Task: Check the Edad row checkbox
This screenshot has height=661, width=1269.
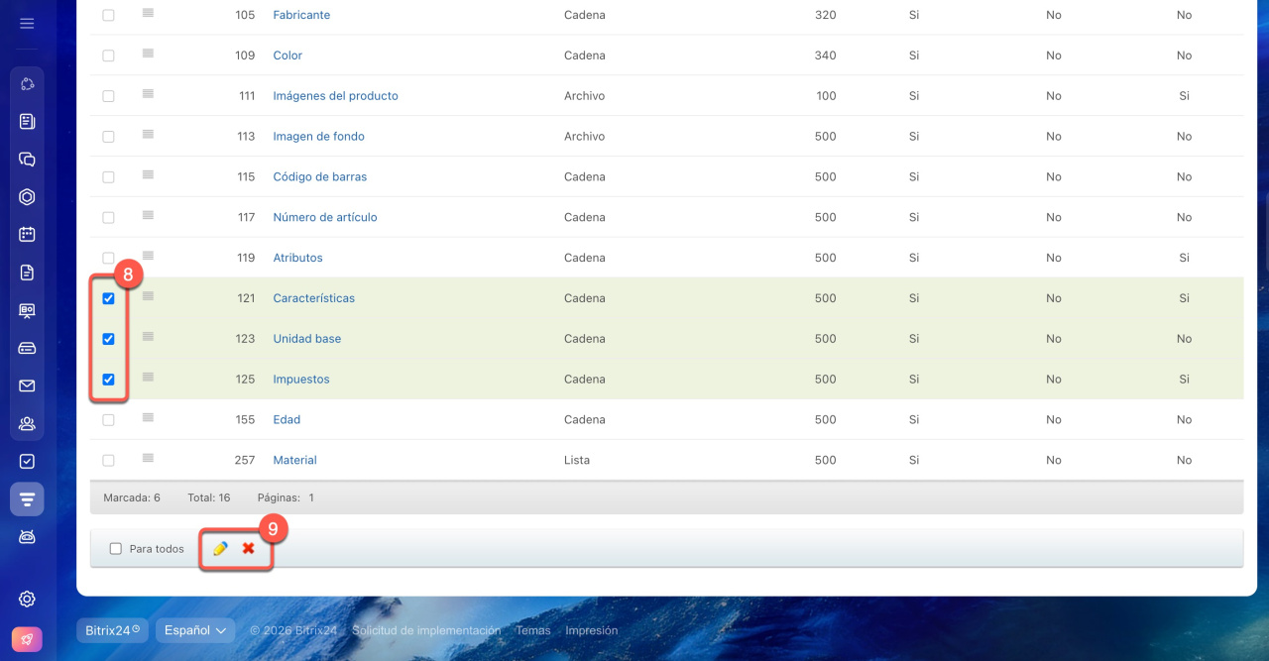Action: tap(109, 420)
